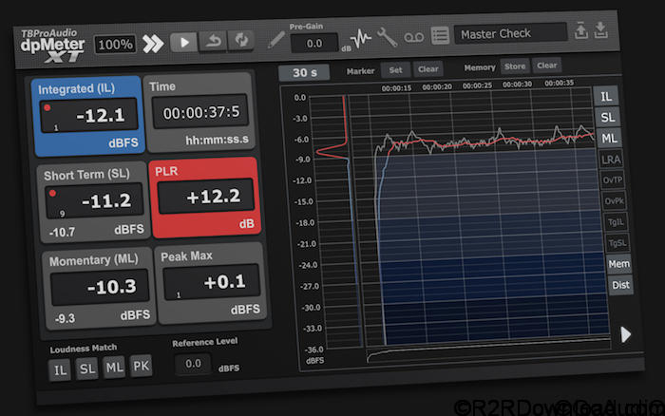665x416 pixels.
Task: Click the -10.7 short term max value
Action: 62,233
